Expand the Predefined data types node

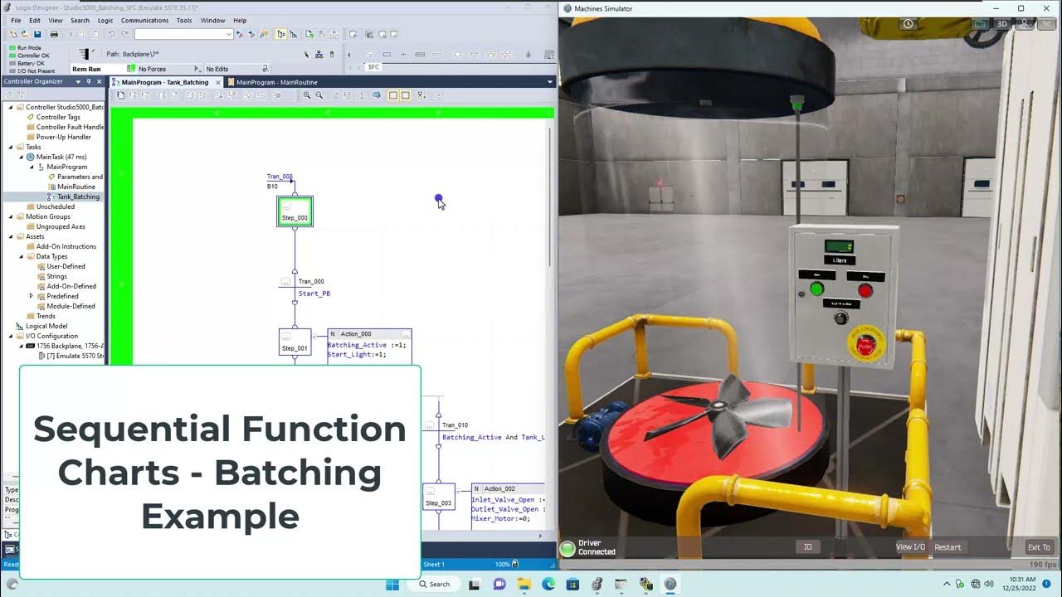[x=32, y=296]
